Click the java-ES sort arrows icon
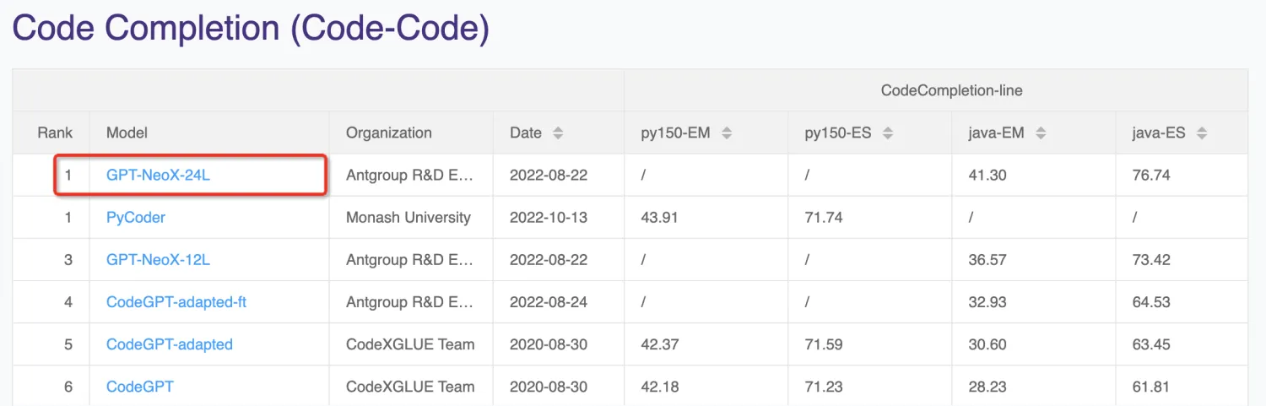 point(1202,133)
